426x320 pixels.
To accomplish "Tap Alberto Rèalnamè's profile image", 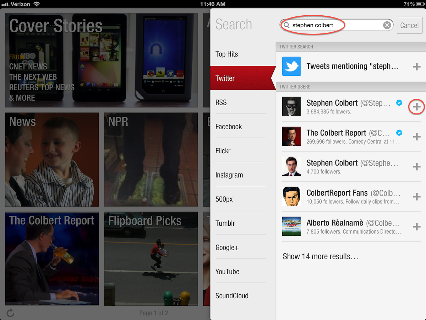I will tap(291, 226).
